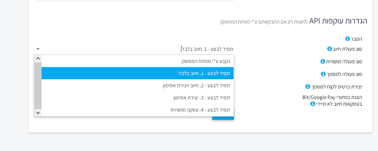
Task: Click the dropdown list scroll-up arrow
Action: tap(38, 59)
